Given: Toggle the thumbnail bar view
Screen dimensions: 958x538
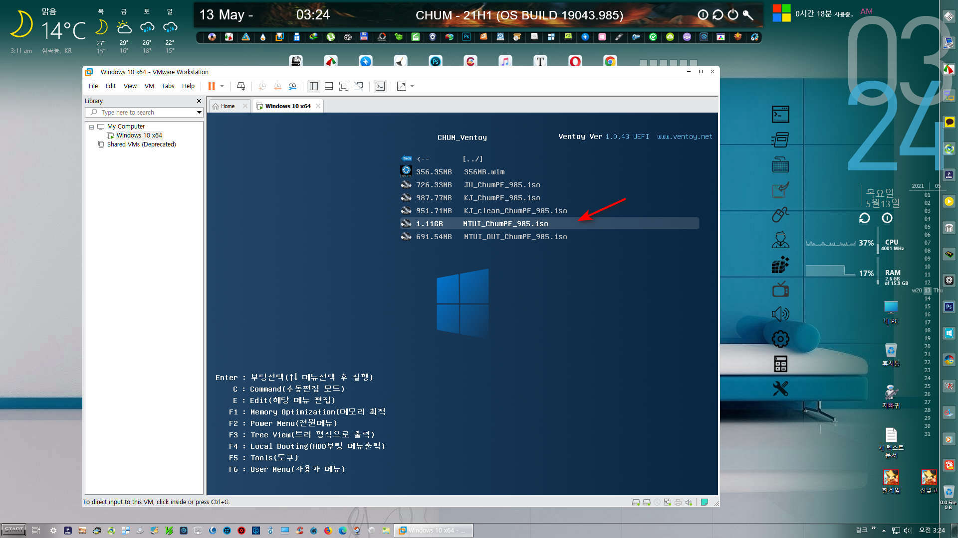Looking at the screenshot, I should (x=329, y=86).
